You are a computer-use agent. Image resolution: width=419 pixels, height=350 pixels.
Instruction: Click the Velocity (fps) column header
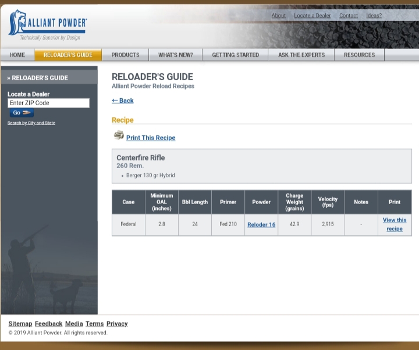tap(328, 202)
